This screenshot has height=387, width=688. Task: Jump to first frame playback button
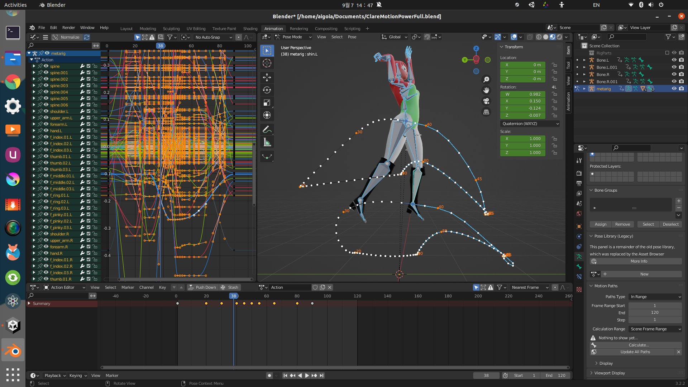[x=285, y=376]
